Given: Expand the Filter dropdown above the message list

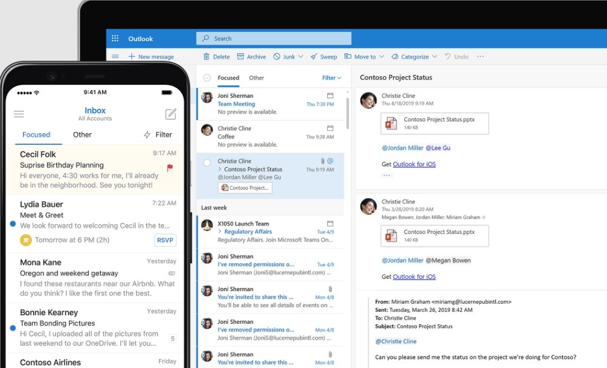Looking at the screenshot, I should point(330,78).
